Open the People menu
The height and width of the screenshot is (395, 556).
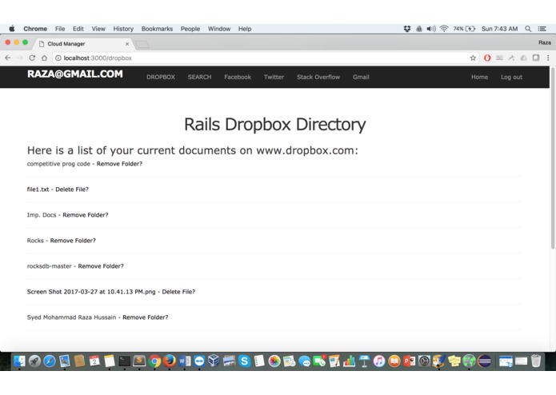point(190,29)
